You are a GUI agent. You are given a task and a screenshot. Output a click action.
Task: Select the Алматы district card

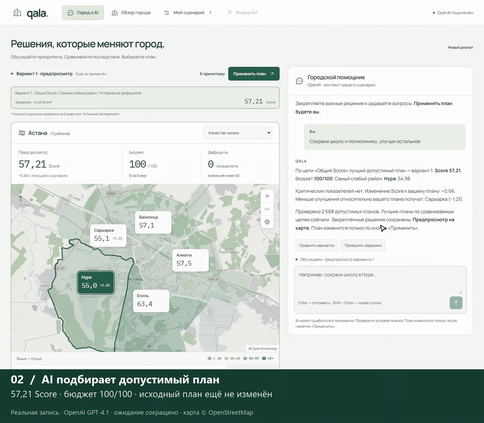tap(190, 260)
